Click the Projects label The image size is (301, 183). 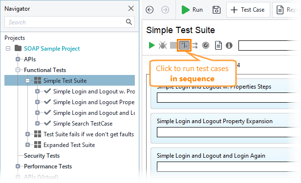tap(15, 38)
